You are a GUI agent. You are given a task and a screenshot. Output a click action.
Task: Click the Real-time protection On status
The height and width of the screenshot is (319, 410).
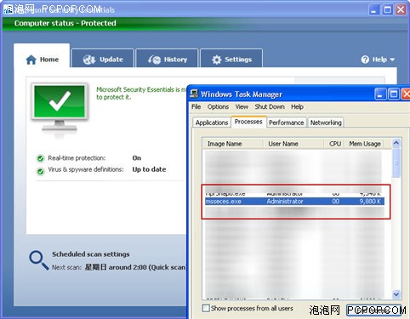(x=137, y=158)
